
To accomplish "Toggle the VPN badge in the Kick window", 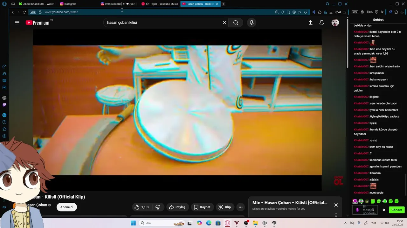I will point(355,12).
